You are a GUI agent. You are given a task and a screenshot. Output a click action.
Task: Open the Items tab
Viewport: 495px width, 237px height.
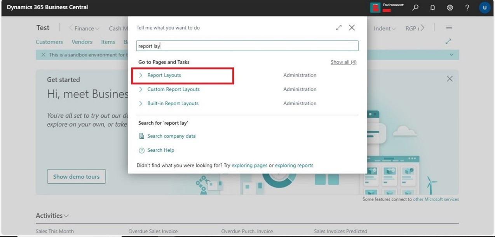click(x=108, y=42)
